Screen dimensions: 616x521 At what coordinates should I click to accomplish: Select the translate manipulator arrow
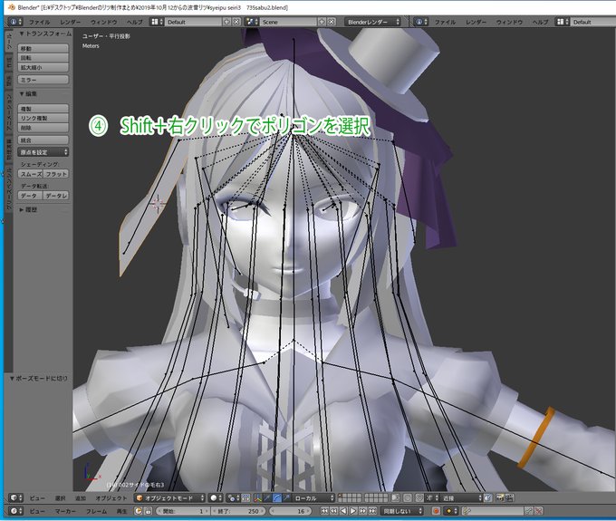tap(267, 497)
